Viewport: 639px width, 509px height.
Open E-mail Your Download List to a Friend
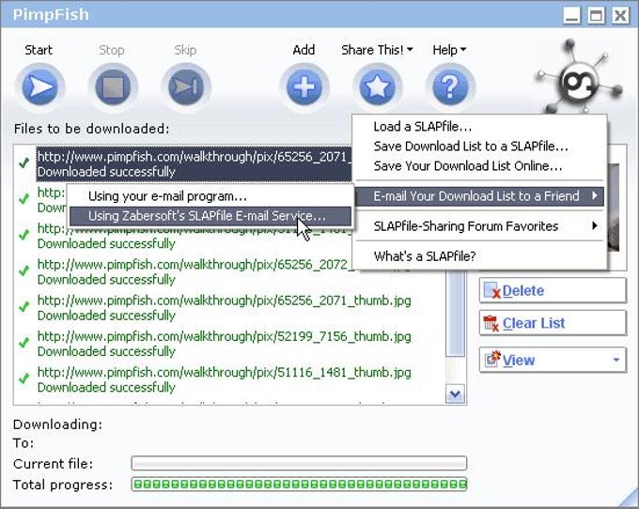pos(479,196)
